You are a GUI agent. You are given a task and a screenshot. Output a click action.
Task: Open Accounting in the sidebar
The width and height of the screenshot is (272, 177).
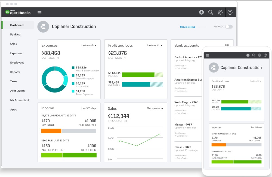pos(17,91)
